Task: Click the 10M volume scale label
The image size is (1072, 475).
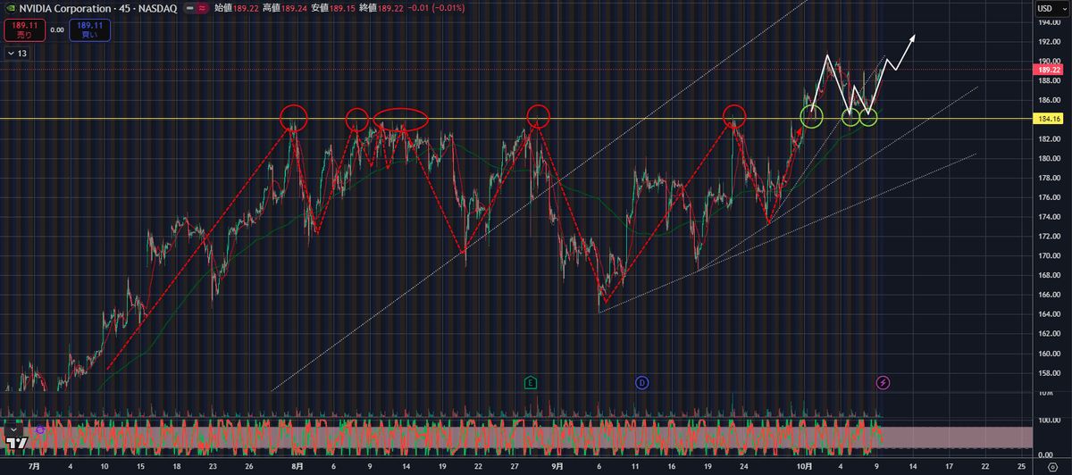Action: tap(1044, 392)
